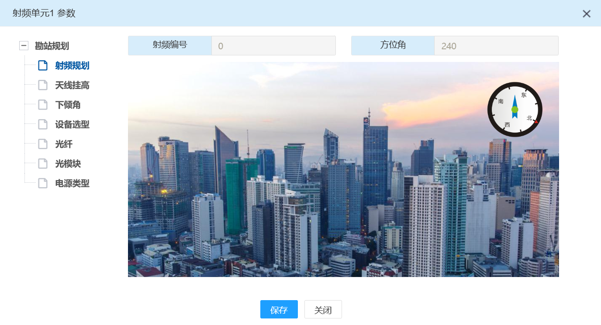
Task: Open the 设备选型 tree item
Action: pos(72,124)
